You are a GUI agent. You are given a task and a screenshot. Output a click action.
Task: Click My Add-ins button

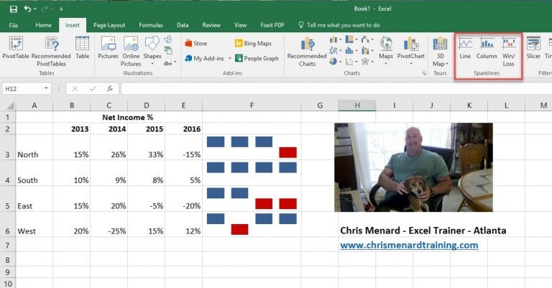(x=205, y=58)
